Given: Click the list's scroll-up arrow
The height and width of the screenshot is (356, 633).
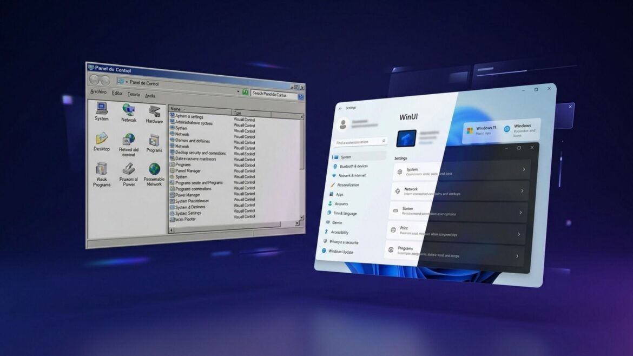Looking at the screenshot, I should click(x=301, y=117).
